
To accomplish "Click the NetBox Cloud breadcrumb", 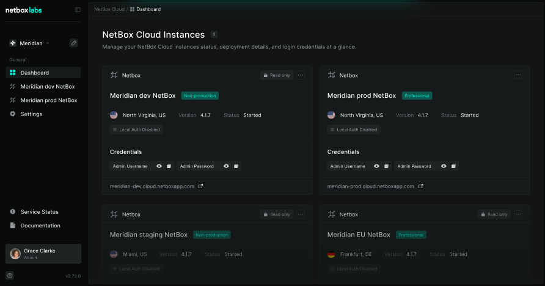I will tap(109, 10).
